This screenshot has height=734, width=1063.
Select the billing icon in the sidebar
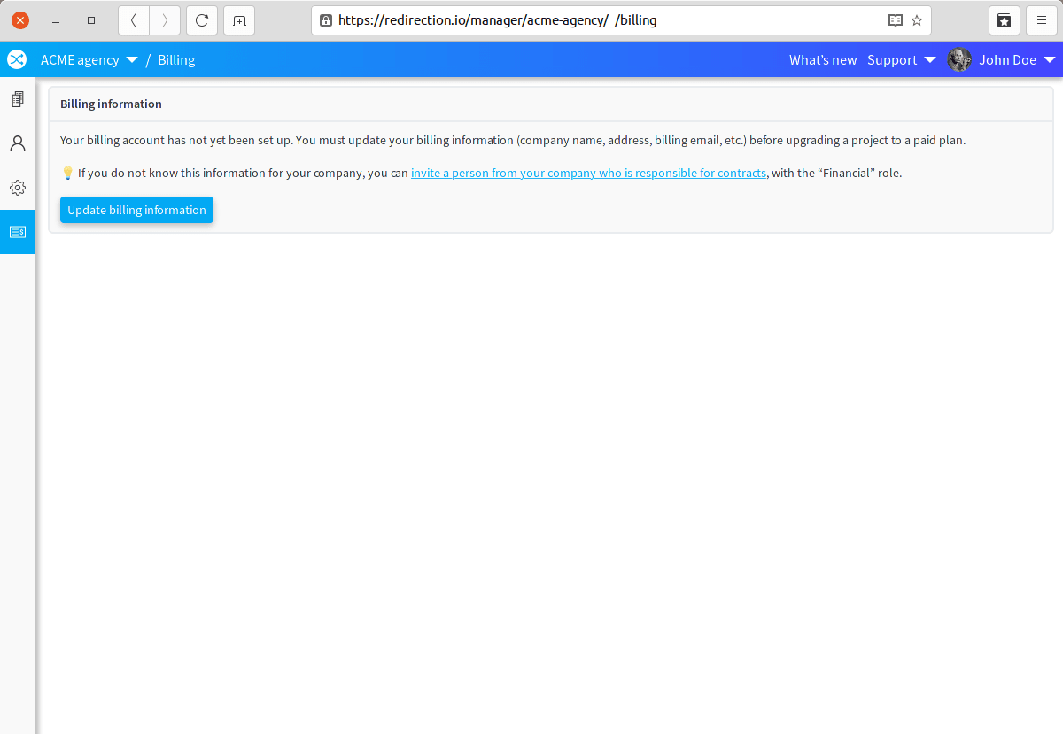point(18,232)
